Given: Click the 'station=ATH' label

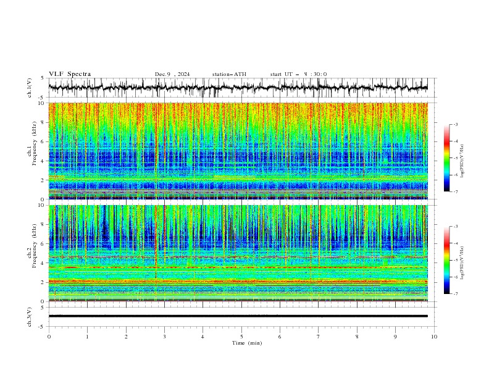Looking at the screenshot, I should click(x=229, y=74).
